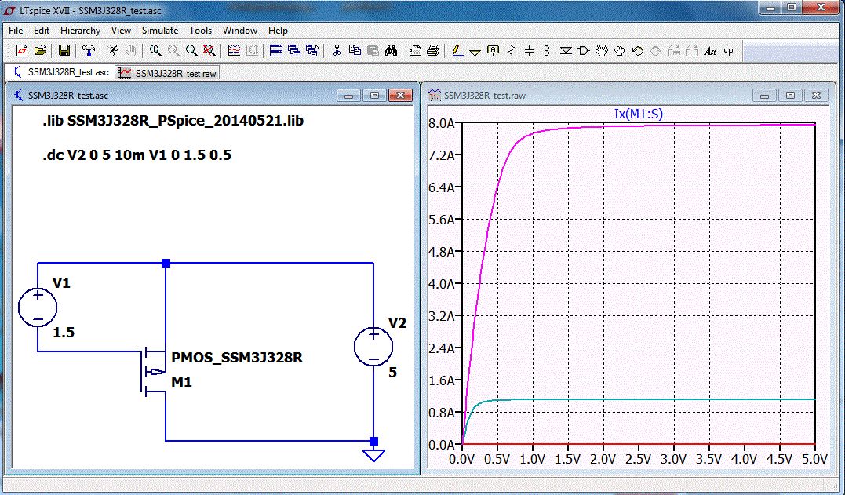Click the Find binoculars icon

click(x=392, y=51)
